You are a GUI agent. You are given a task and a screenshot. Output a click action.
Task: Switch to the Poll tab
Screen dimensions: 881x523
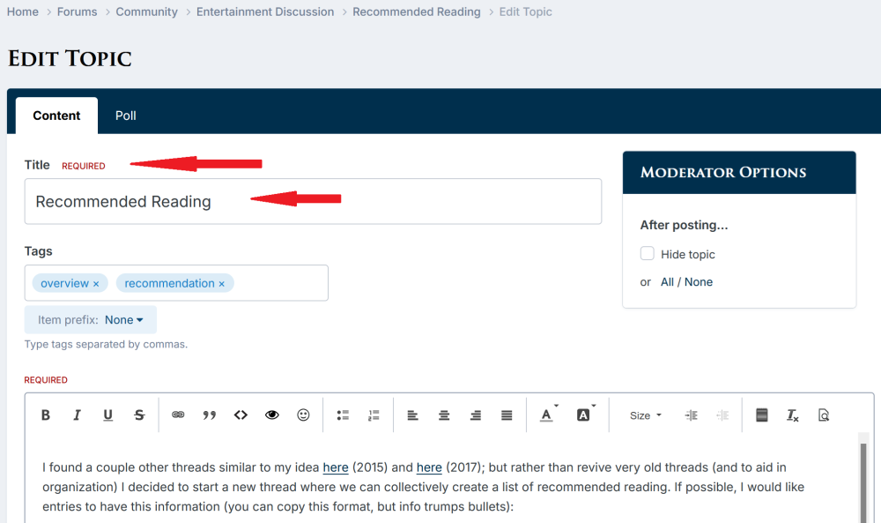126,116
